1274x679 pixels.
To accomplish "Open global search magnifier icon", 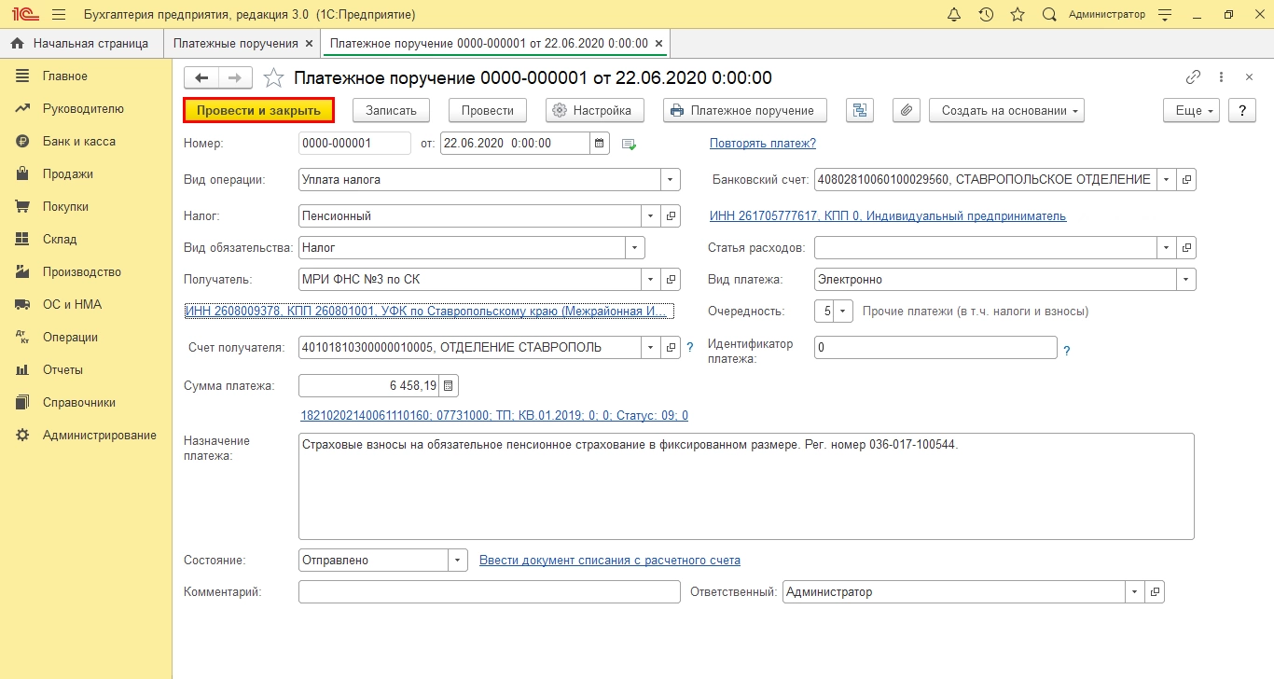I will point(1049,15).
